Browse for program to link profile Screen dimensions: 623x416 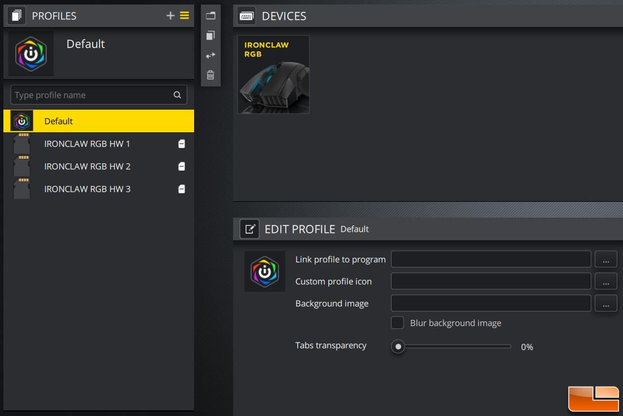pos(605,259)
